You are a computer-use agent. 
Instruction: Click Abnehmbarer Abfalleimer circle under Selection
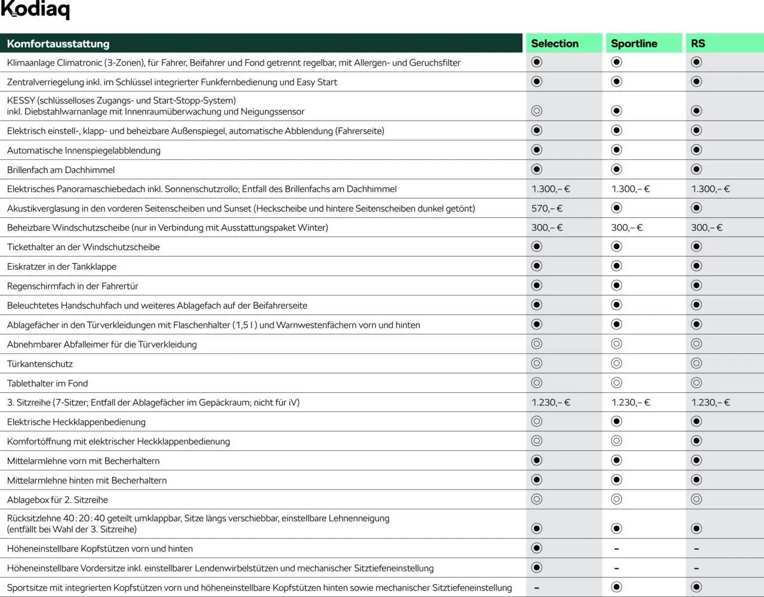537,344
